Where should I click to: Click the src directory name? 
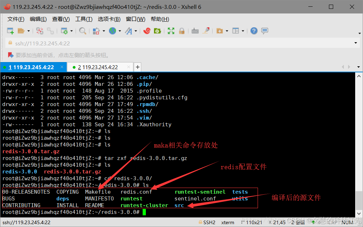click(x=179, y=205)
